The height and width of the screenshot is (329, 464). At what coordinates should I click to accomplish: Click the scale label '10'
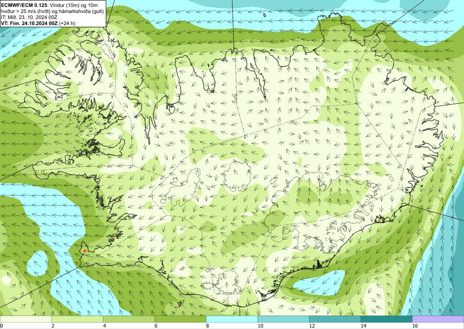[x=260, y=326]
